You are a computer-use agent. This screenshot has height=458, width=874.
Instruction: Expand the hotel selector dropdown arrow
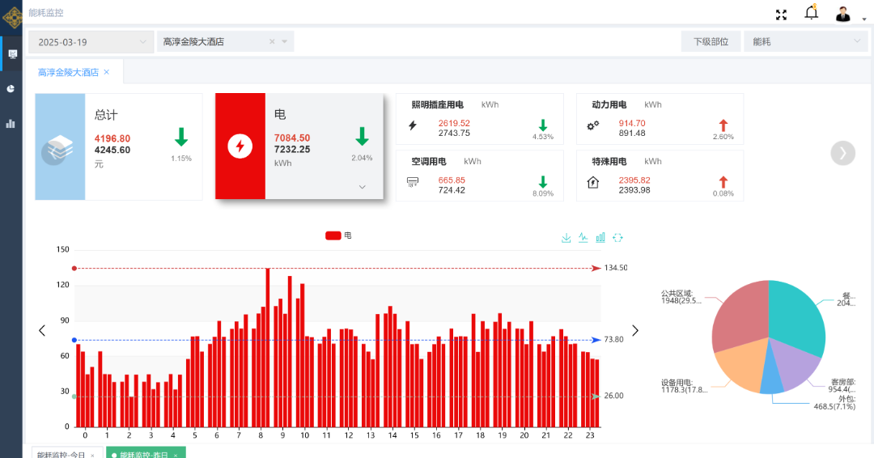click(285, 41)
